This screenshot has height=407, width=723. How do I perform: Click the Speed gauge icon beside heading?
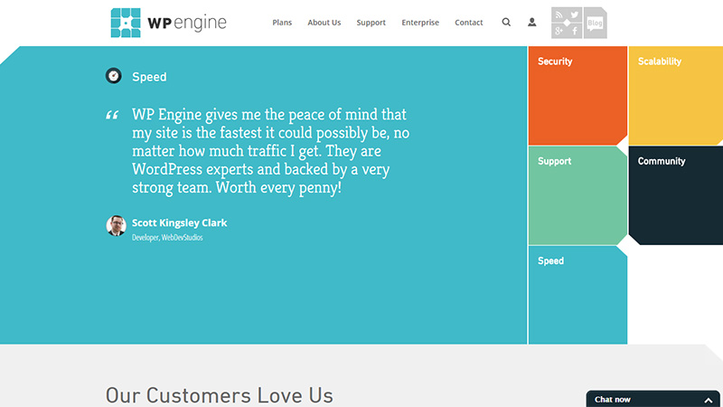114,76
